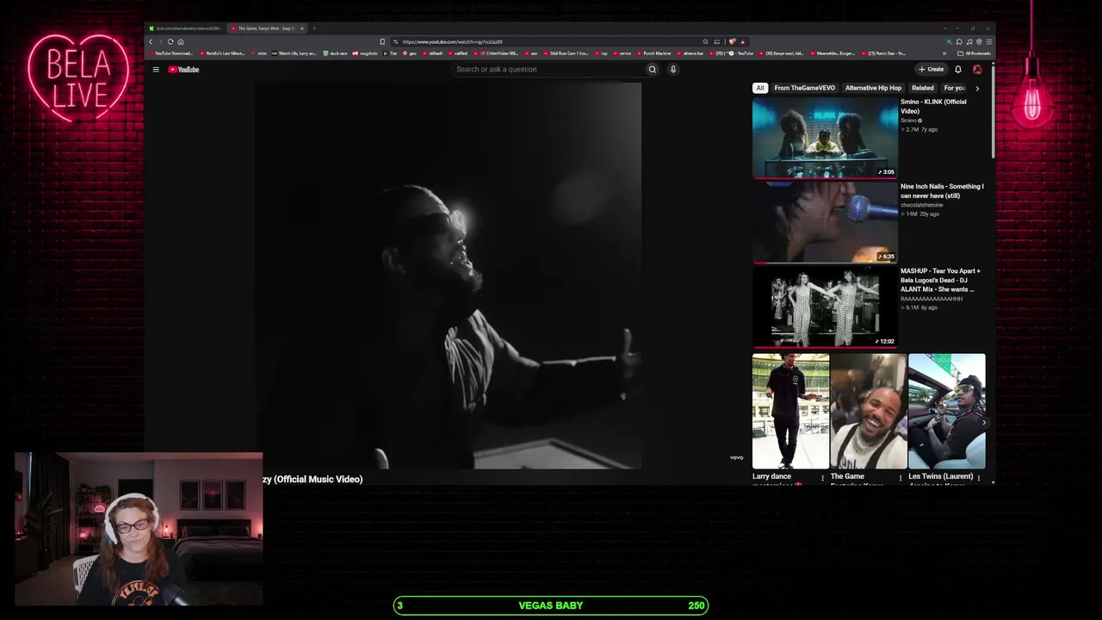Go forward with the browser forward arrow
Viewport: 1102px width, 620px height.
[x=160, y=41]
